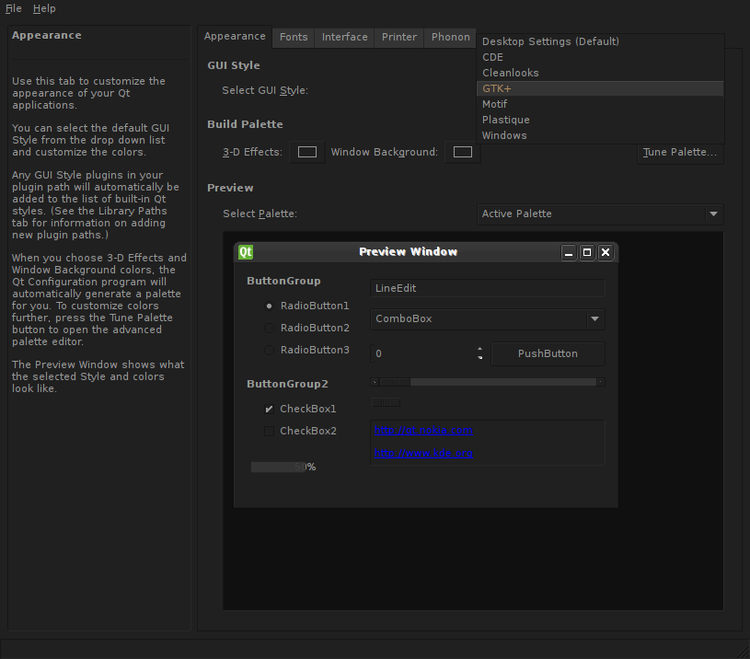
Task: Maximize the Preview Window
Action: [587, 252]
